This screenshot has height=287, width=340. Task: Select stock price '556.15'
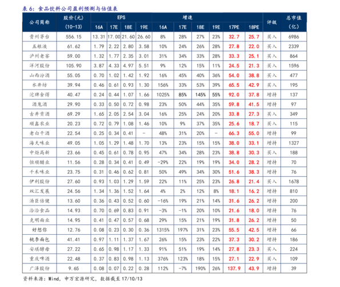click(73, 37)
